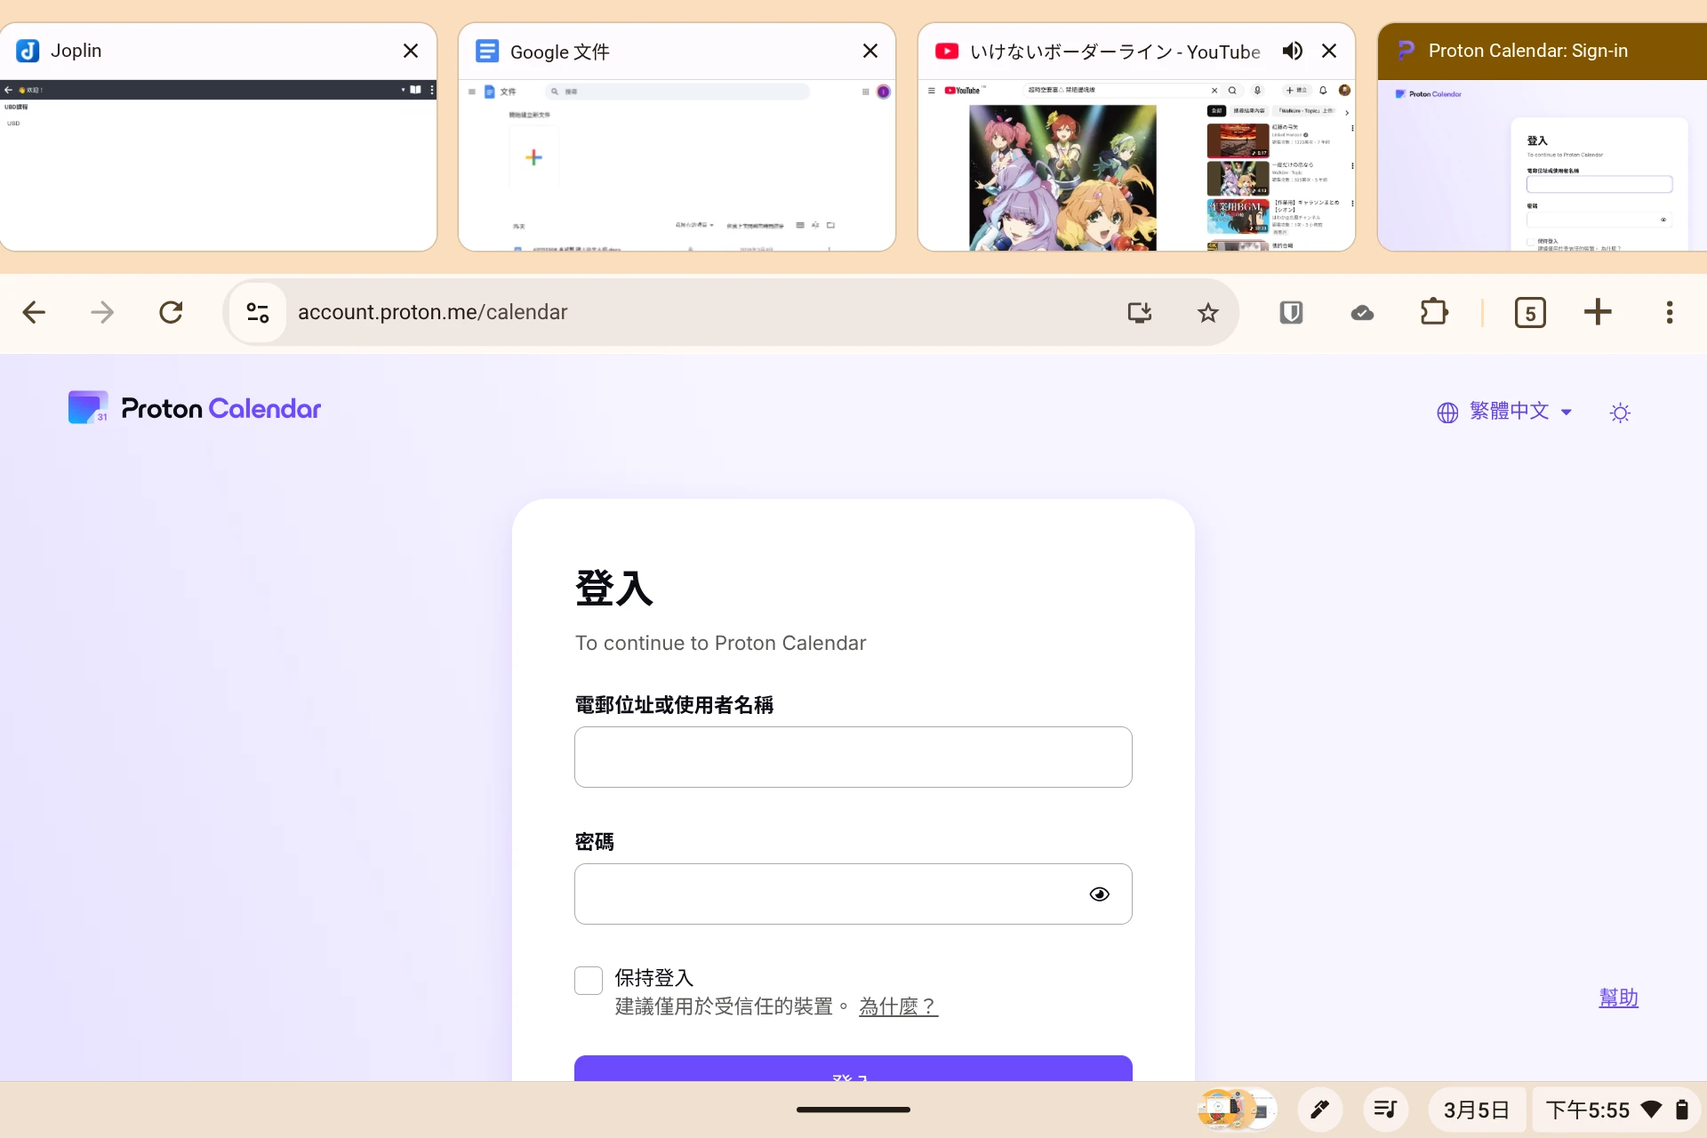Switch to the Joplin tab

click(x=204, y=52)
